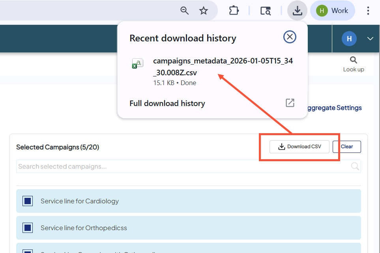Click the tab search icon next to downloads
This screenshot has height=253, width=380.
pyautogui.click(x=265, y=11)
